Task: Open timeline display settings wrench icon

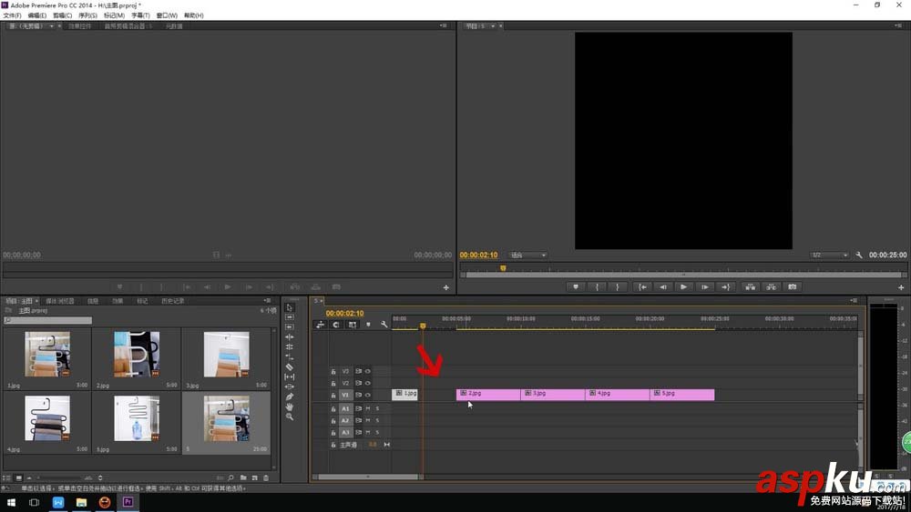Action: (x=384, y=325)
